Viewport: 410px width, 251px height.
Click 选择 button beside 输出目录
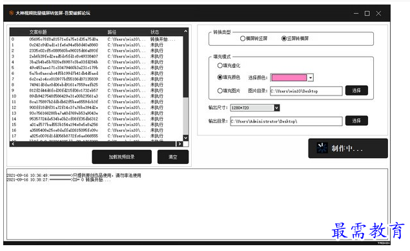[x=356, y=121]
